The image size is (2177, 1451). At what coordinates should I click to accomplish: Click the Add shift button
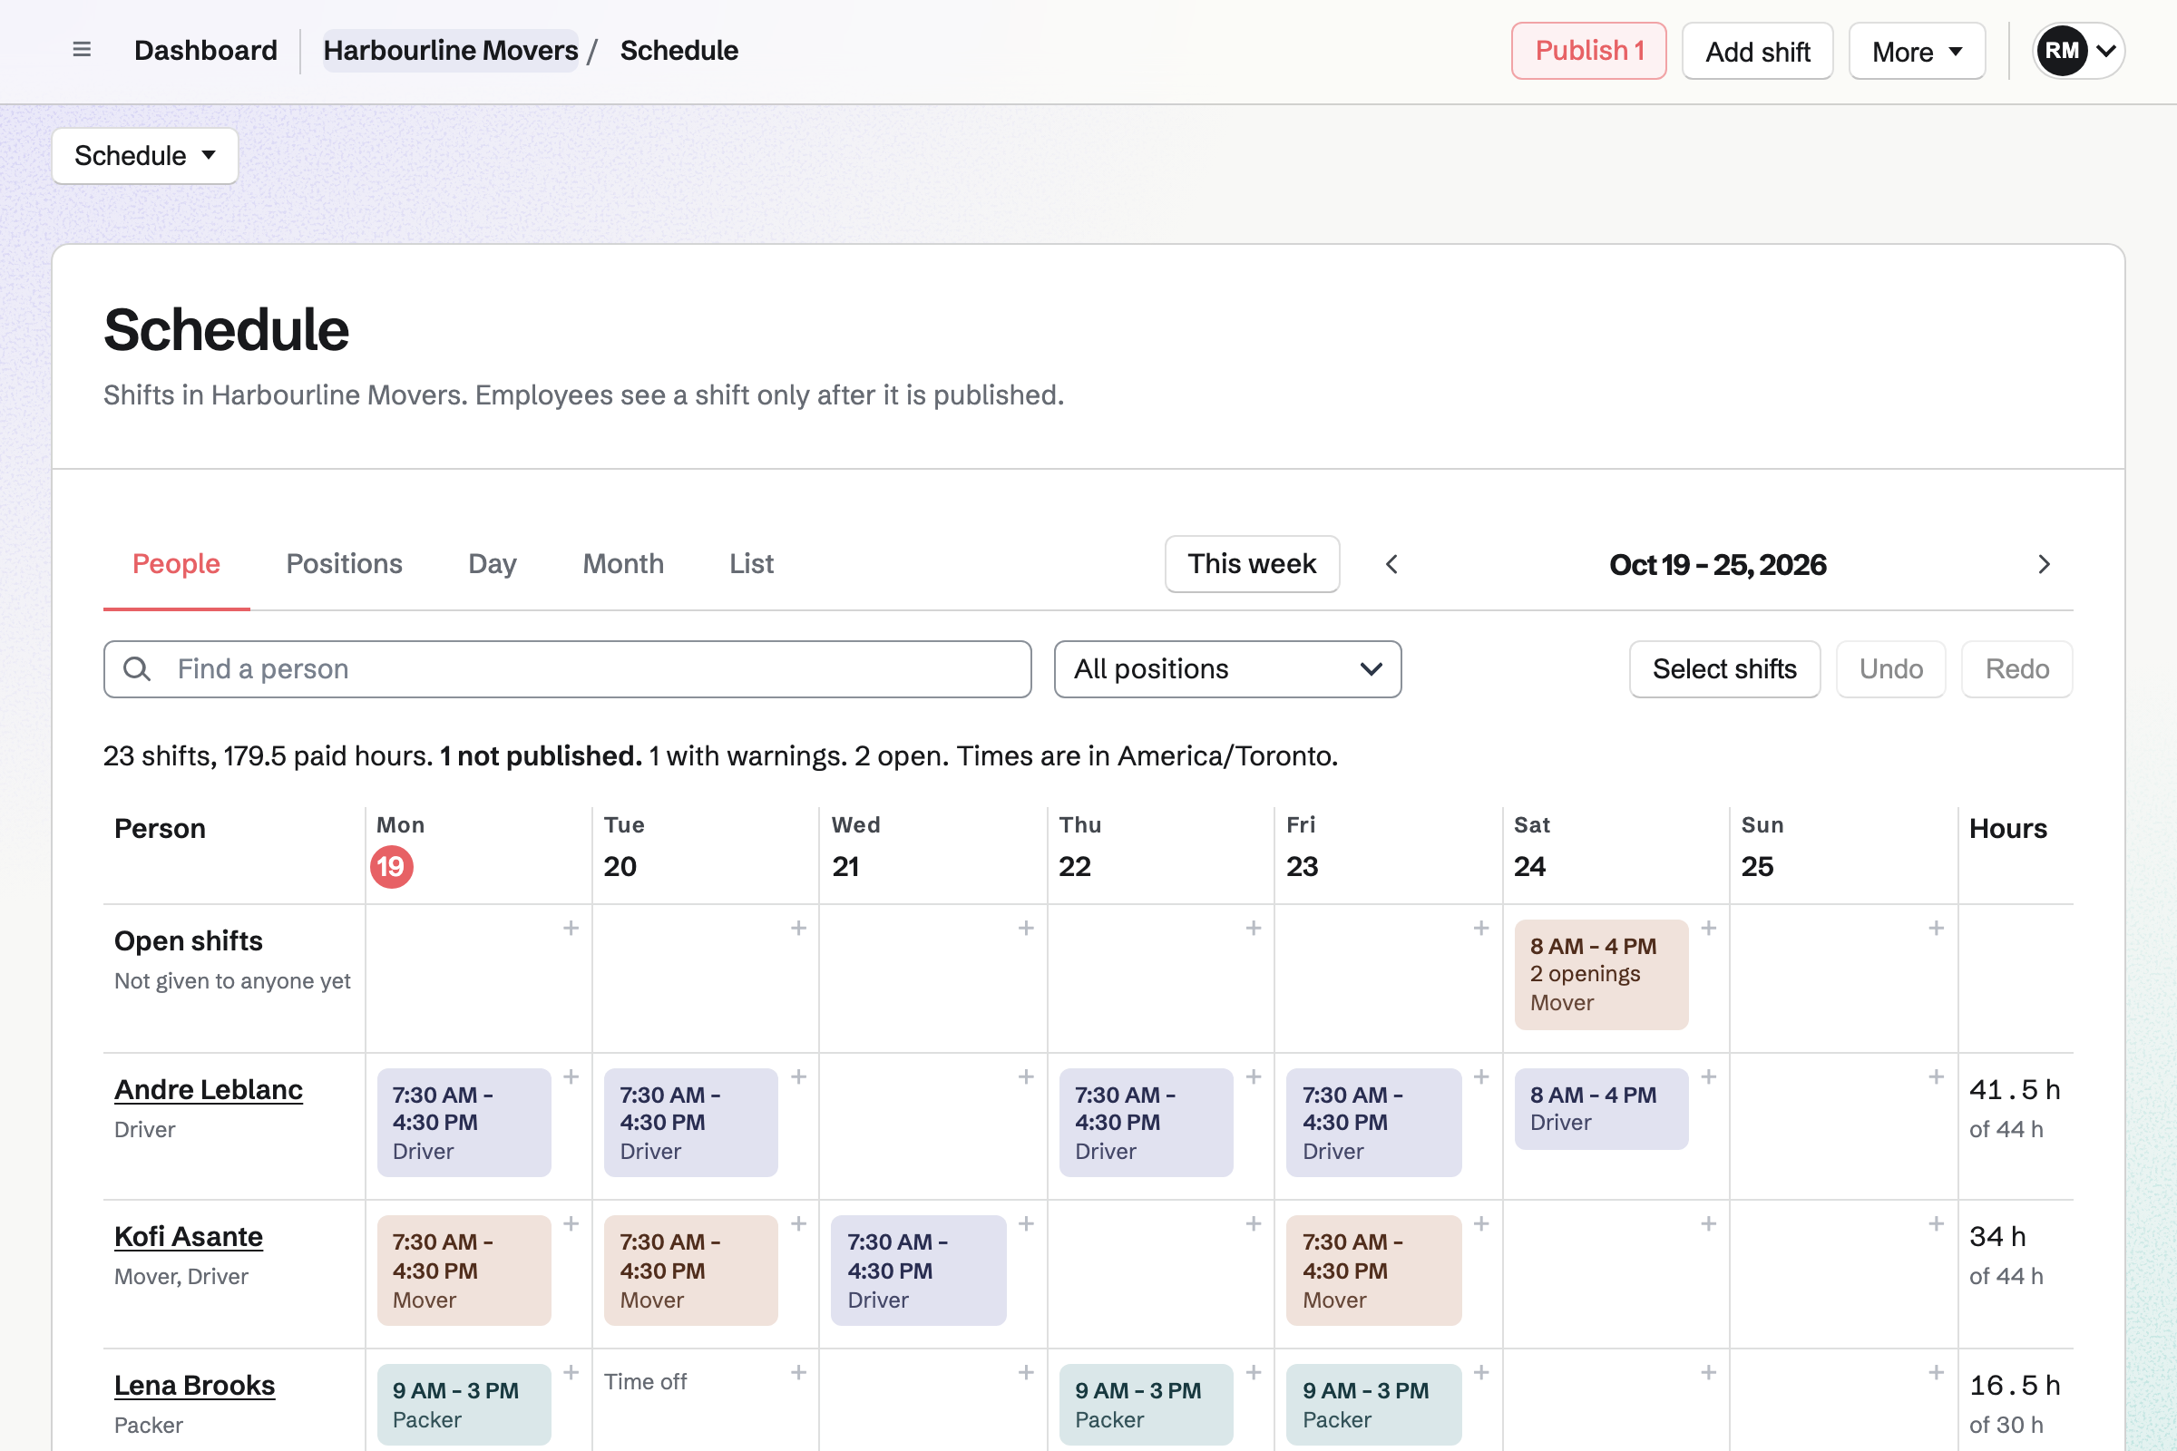1757,51
